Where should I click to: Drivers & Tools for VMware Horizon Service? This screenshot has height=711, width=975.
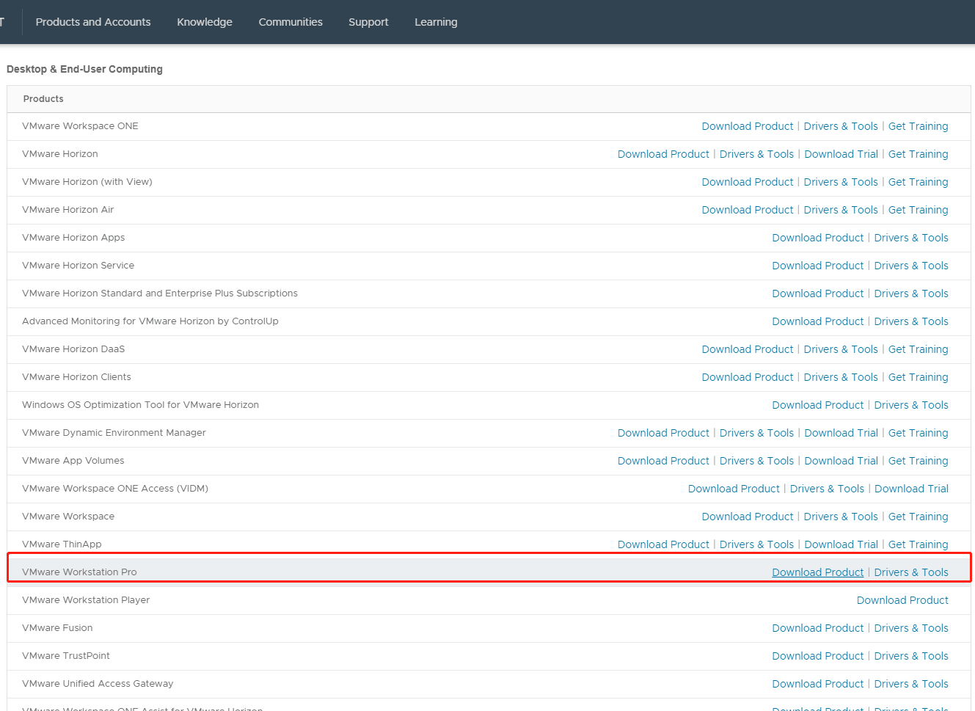coord(911,266)
